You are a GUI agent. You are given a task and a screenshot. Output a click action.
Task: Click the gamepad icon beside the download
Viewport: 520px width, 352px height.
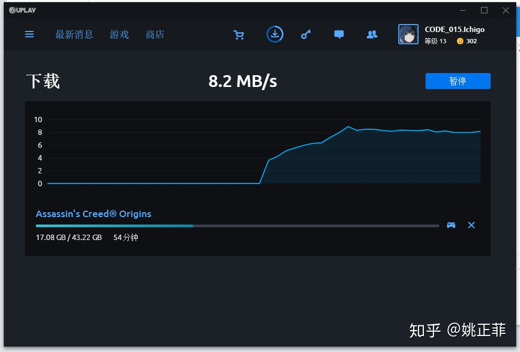click(x=451, y=225)
